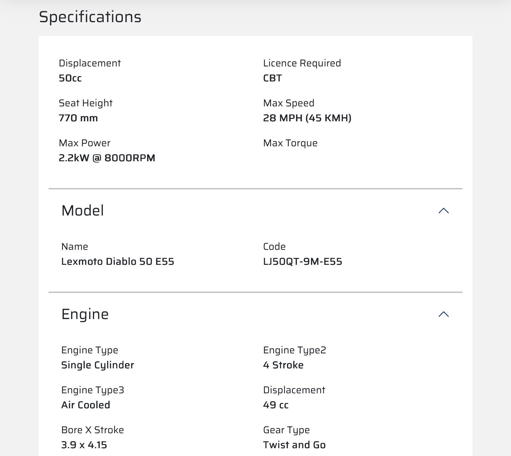Select the 770 mm seat height value
Screen dimensions: 511x456
[78, 118]
